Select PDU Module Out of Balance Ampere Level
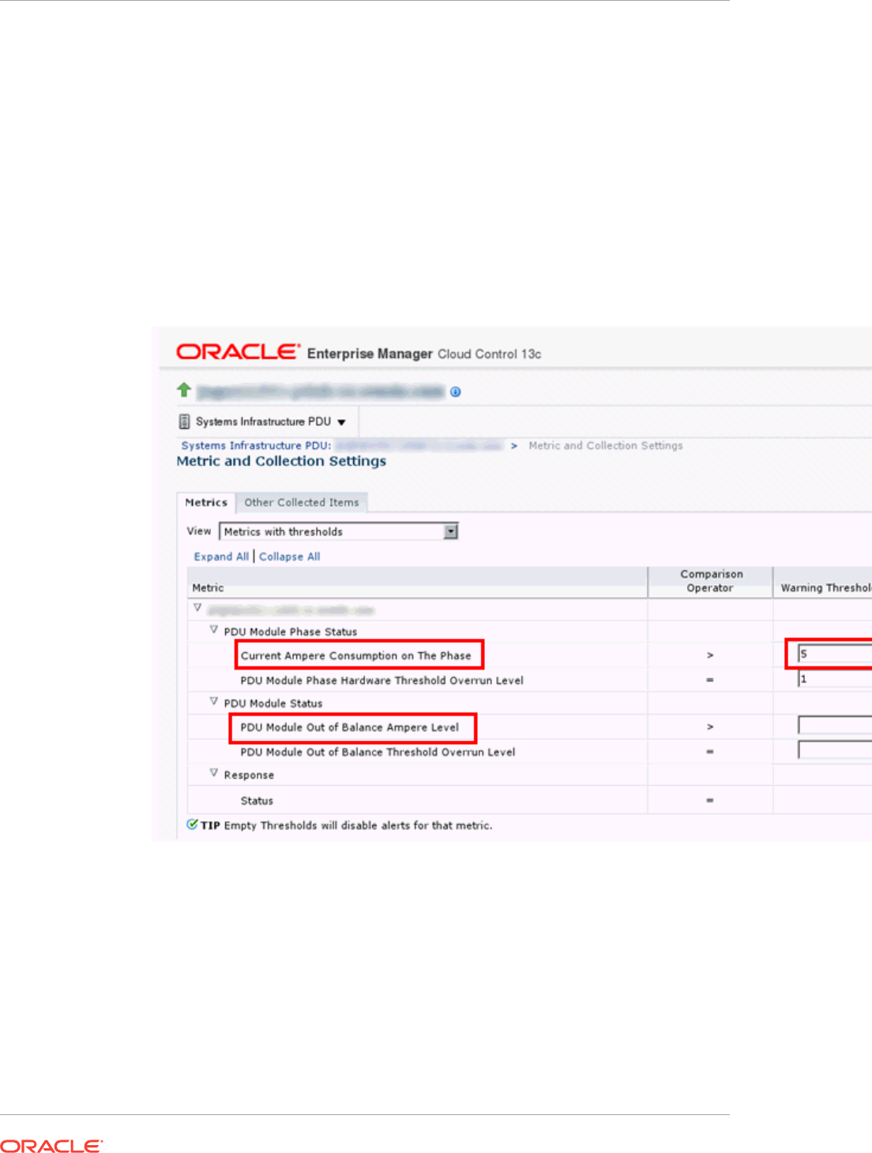Viewport: 872px width, 1153px height. point(350,727)
